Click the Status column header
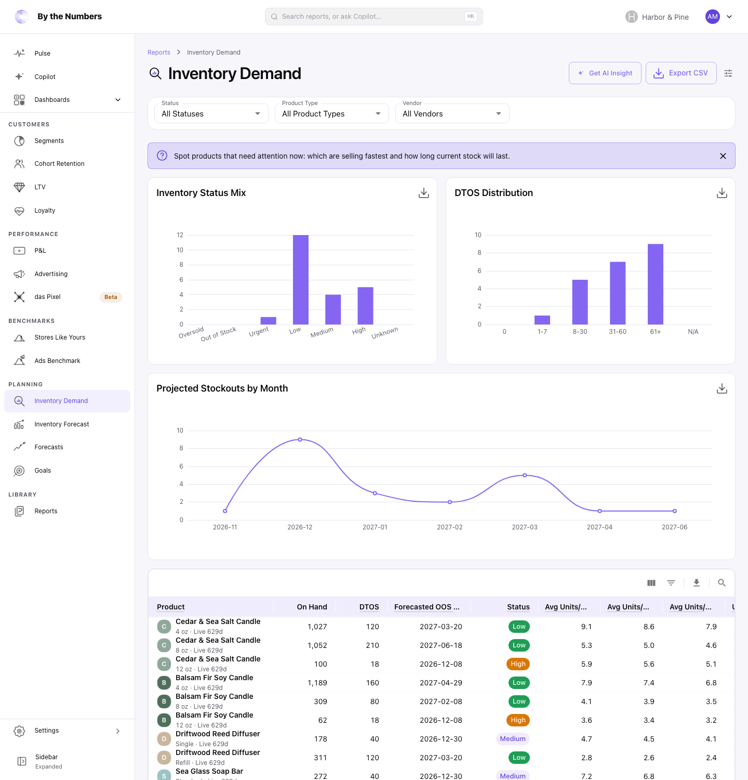748x780 pixels. click(518, 607)
